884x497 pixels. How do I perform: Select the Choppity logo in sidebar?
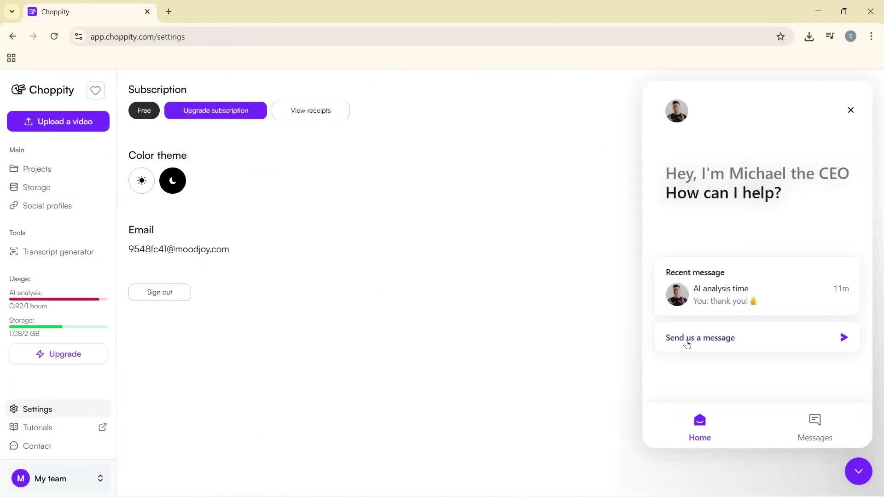tap(42, 90)
